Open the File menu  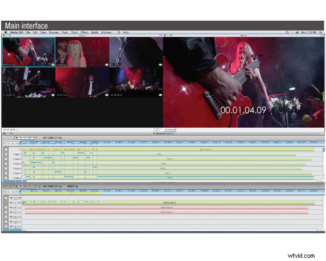pos(28,33)
